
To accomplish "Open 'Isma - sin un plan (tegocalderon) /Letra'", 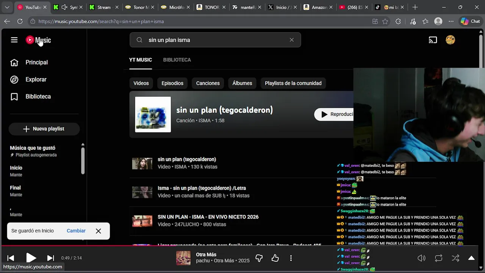I will pos(202,188).
